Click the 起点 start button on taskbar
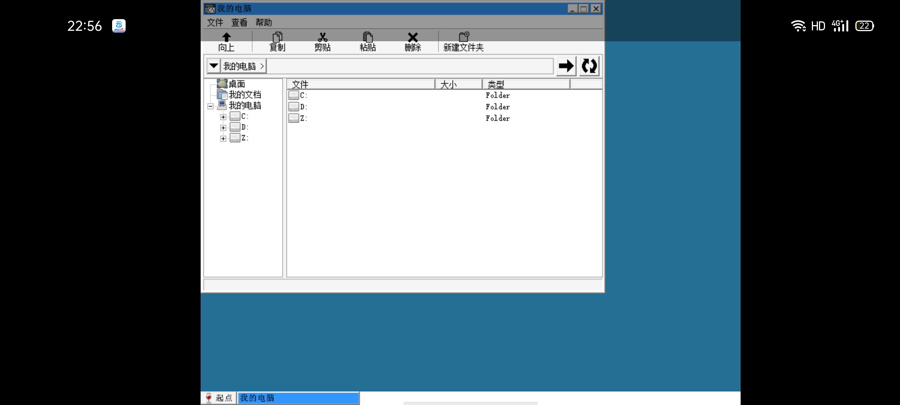Screen dimensions: 900x405 tap(219, 398)
